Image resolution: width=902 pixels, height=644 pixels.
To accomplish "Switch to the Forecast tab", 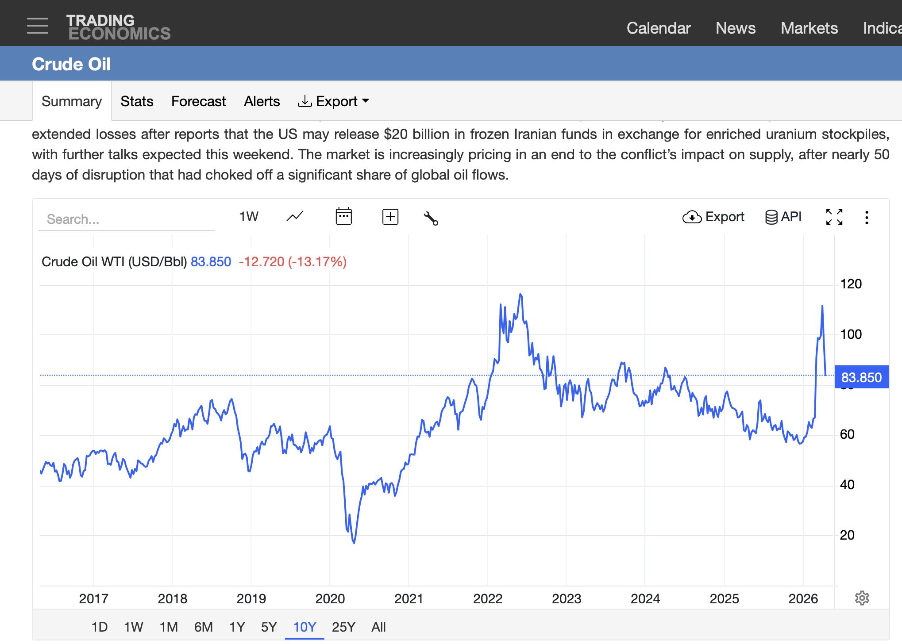I will point(198,101).
